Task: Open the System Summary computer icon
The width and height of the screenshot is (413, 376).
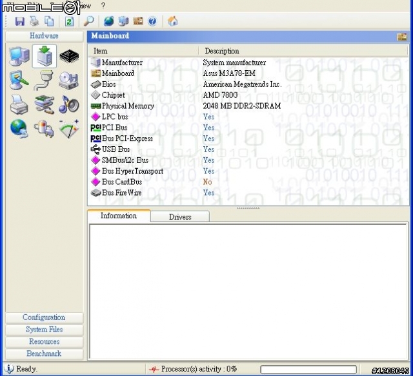Action: [19, 56]
